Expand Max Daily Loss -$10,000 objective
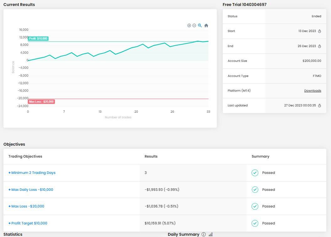 [x=31, y=190]
